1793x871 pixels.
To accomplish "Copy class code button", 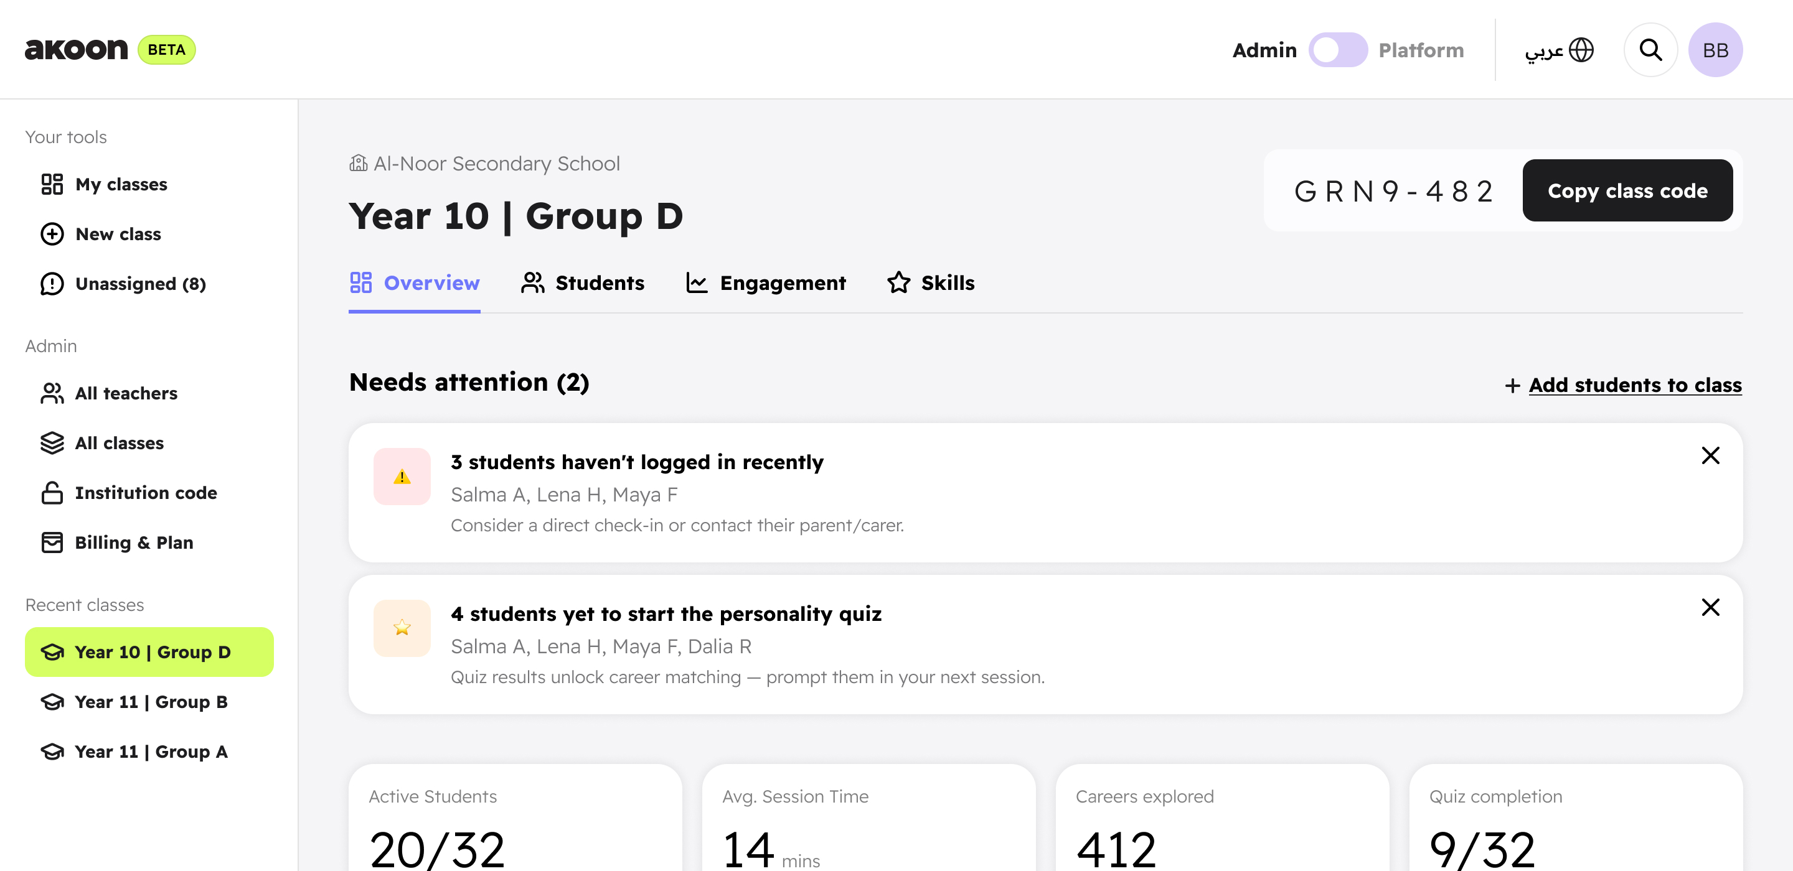I will [x=1627, y=190].
